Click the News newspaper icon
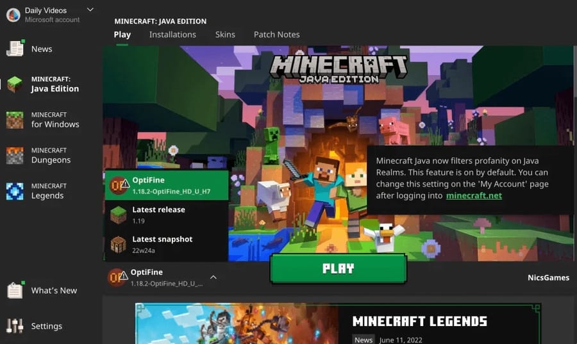This screenshot has height=344, width=577. click(x=14, y=49)
